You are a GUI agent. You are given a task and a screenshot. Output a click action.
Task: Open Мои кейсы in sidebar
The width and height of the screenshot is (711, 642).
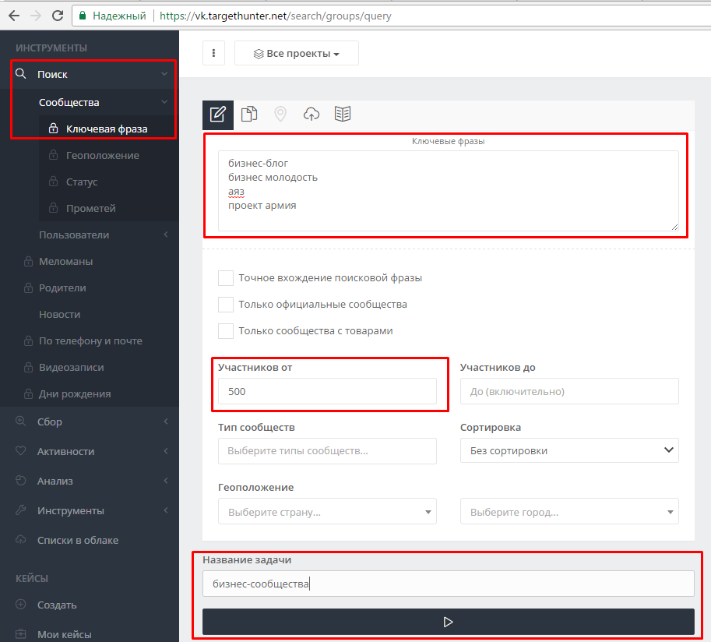coord(64,634)
